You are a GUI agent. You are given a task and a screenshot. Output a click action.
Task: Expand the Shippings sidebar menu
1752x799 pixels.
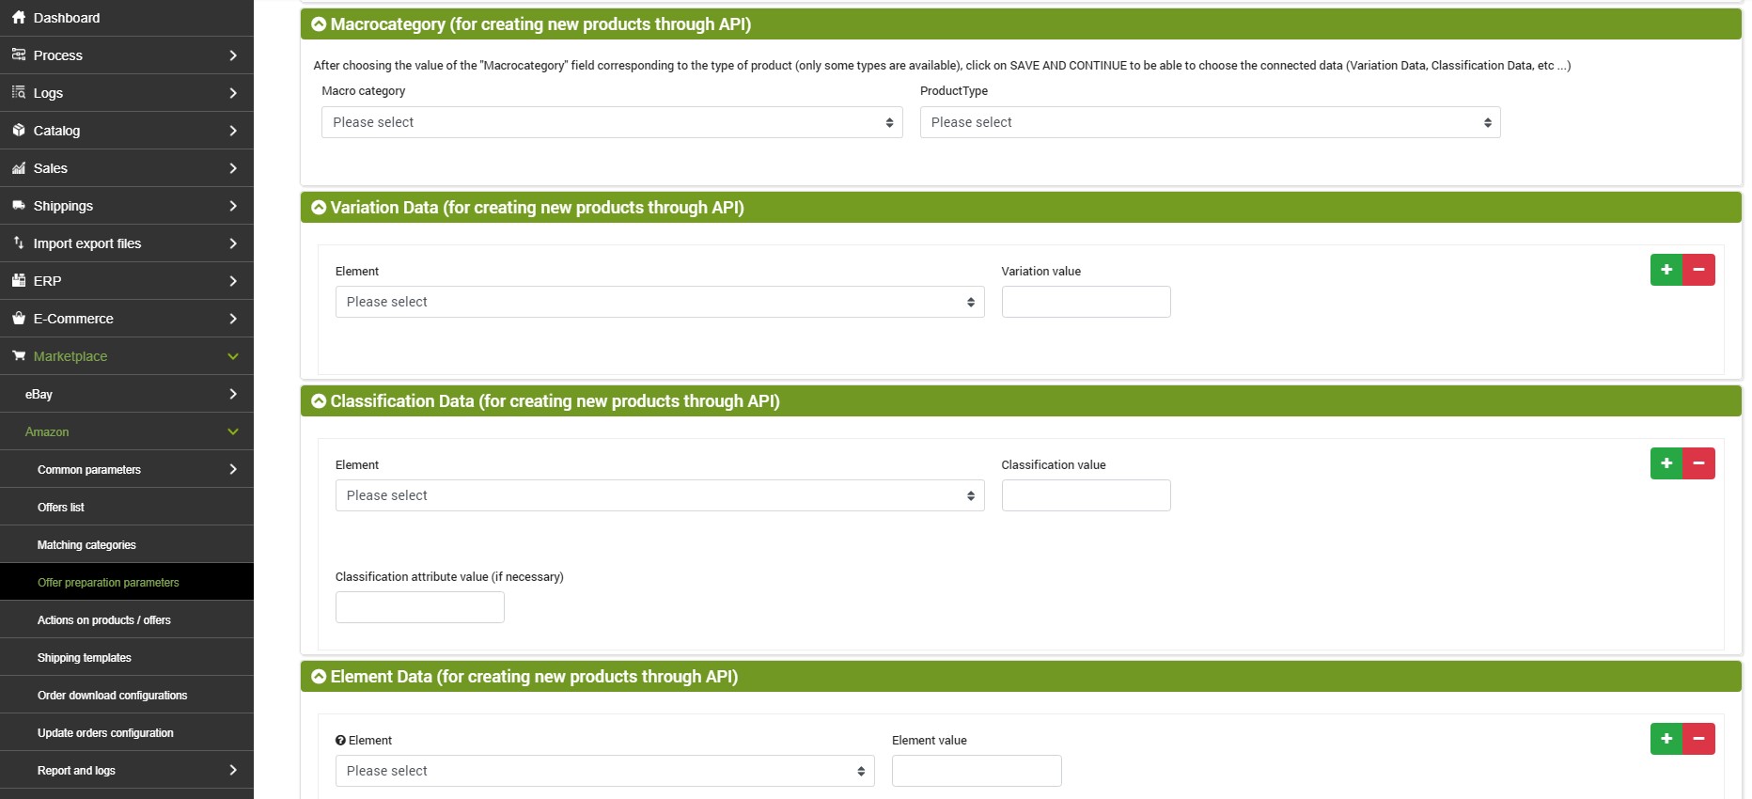(x=127, y=206)
